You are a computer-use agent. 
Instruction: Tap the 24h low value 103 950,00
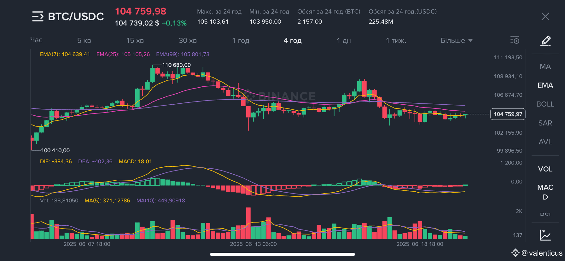[x=265, y=21]
